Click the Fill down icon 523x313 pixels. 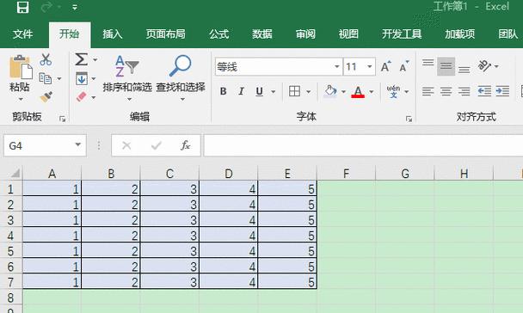click(82, 78)
